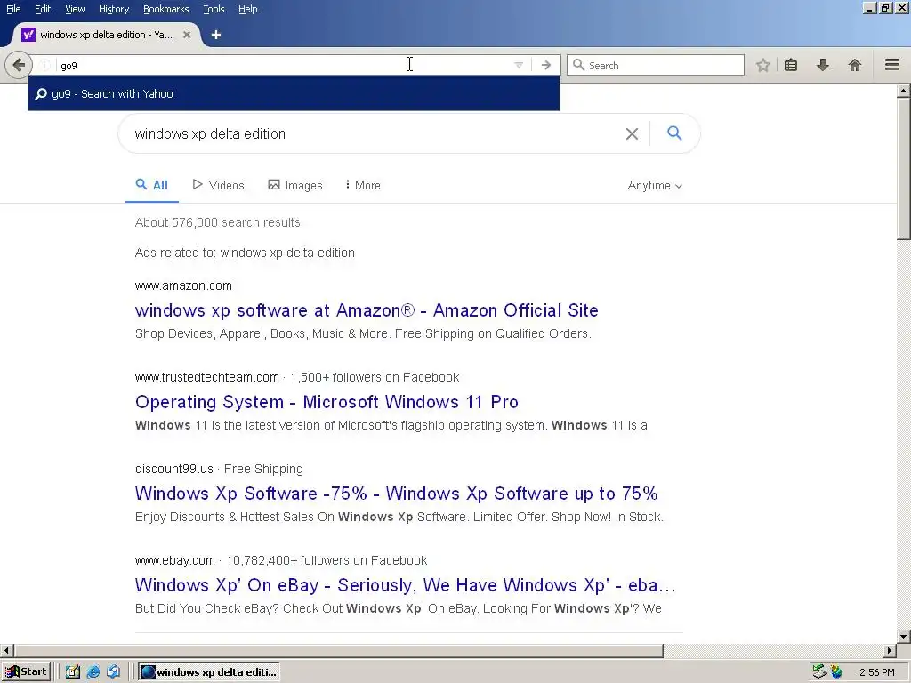
Task: Click the vertical scrollbar thumb
Action: click(x=904, y=168)
